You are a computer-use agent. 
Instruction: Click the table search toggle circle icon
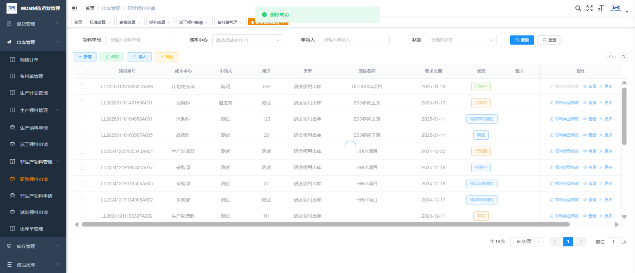611,57
